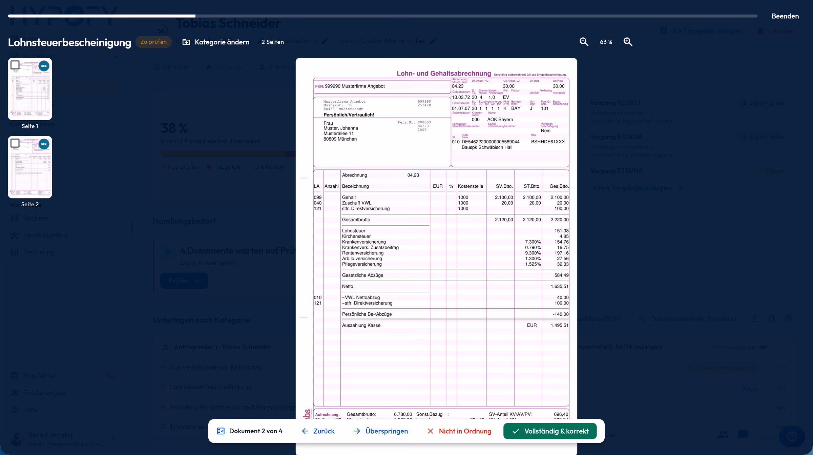Click the Kategorie ändern folder icon
This screenshot has height=455, width=813.
point(186,42)
